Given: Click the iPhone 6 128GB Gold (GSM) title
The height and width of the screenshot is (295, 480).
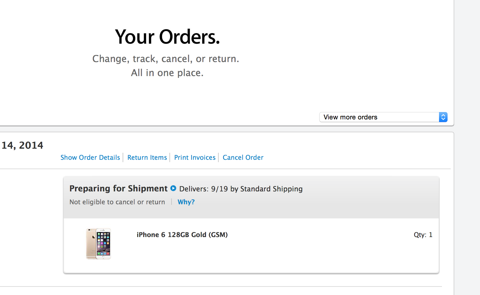Looking at the screenshot, I should pos(182,235).
